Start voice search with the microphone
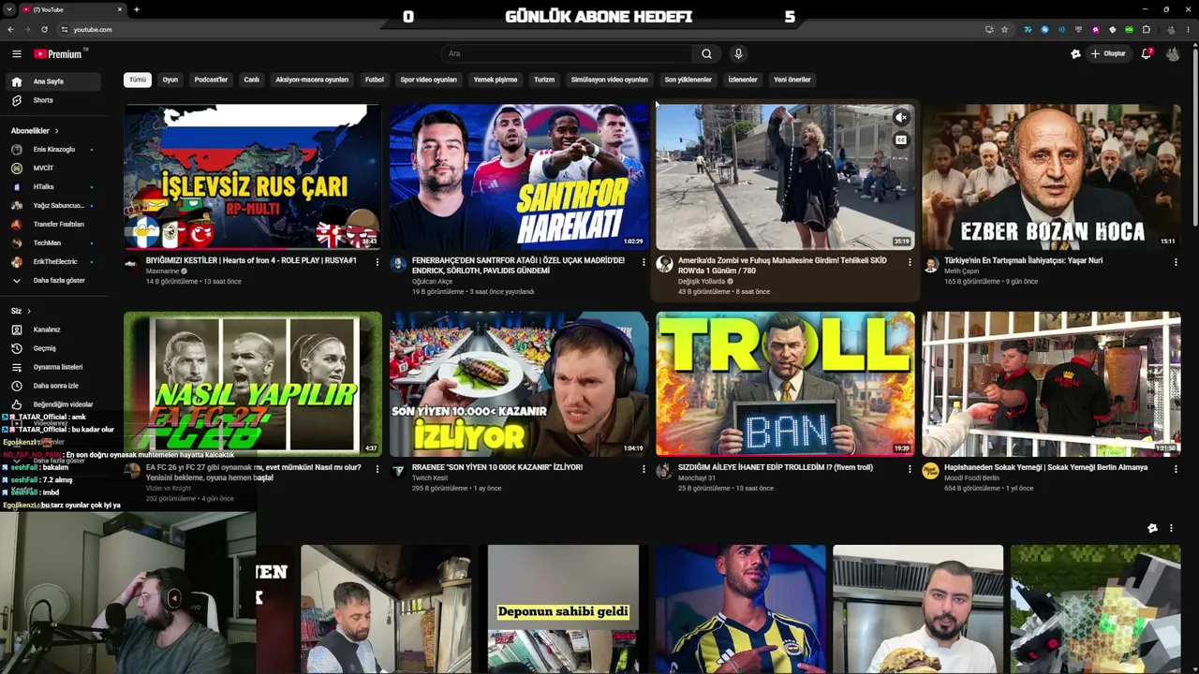1199x674 pixels. (738, 54)
